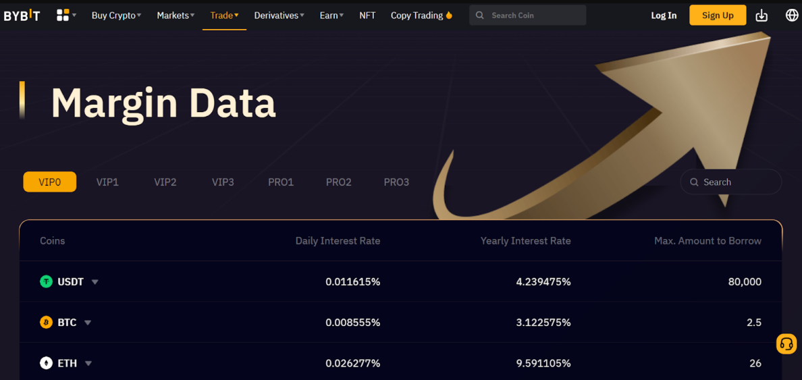Image resolution: width=802 pixels, height=380 pixels.
Task: Select the VIP0 tier tab
Action: click(x=50, y=182)
